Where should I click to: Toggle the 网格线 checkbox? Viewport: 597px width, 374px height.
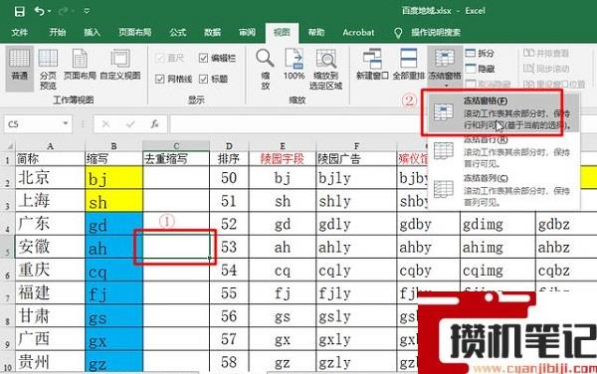pos(160,79)
